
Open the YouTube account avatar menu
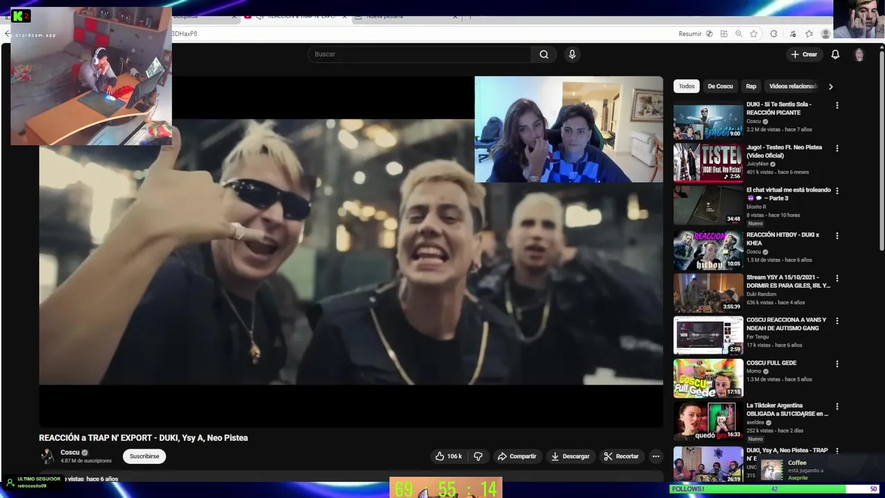[x=859, y=55]
